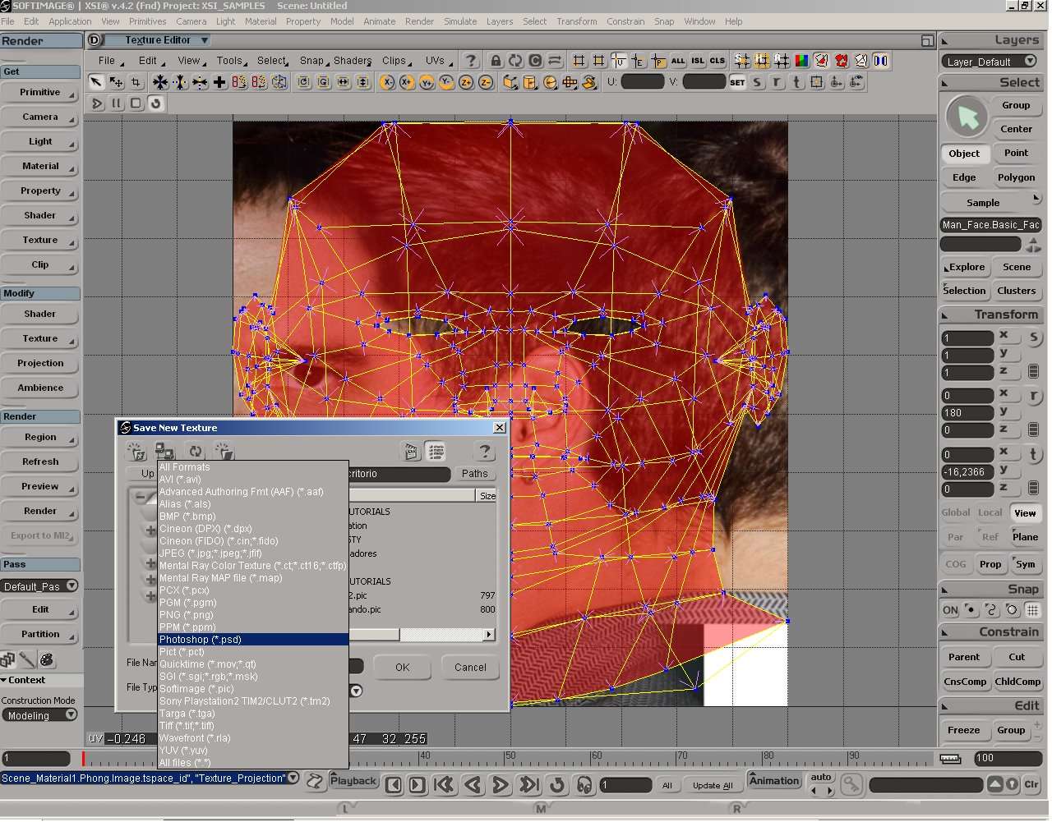Click the detailed list view icon in dialog
Viewport: 1052px width, 822px height.
[436, 451]
